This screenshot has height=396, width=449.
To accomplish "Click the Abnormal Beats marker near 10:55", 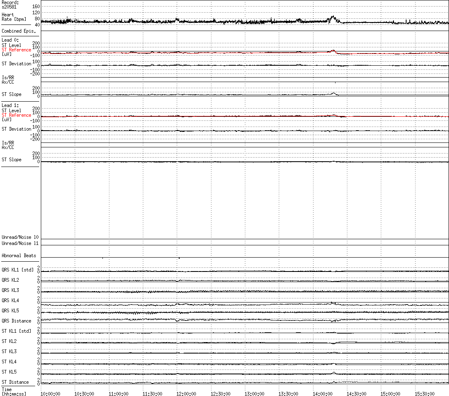I will pos(102,258).
